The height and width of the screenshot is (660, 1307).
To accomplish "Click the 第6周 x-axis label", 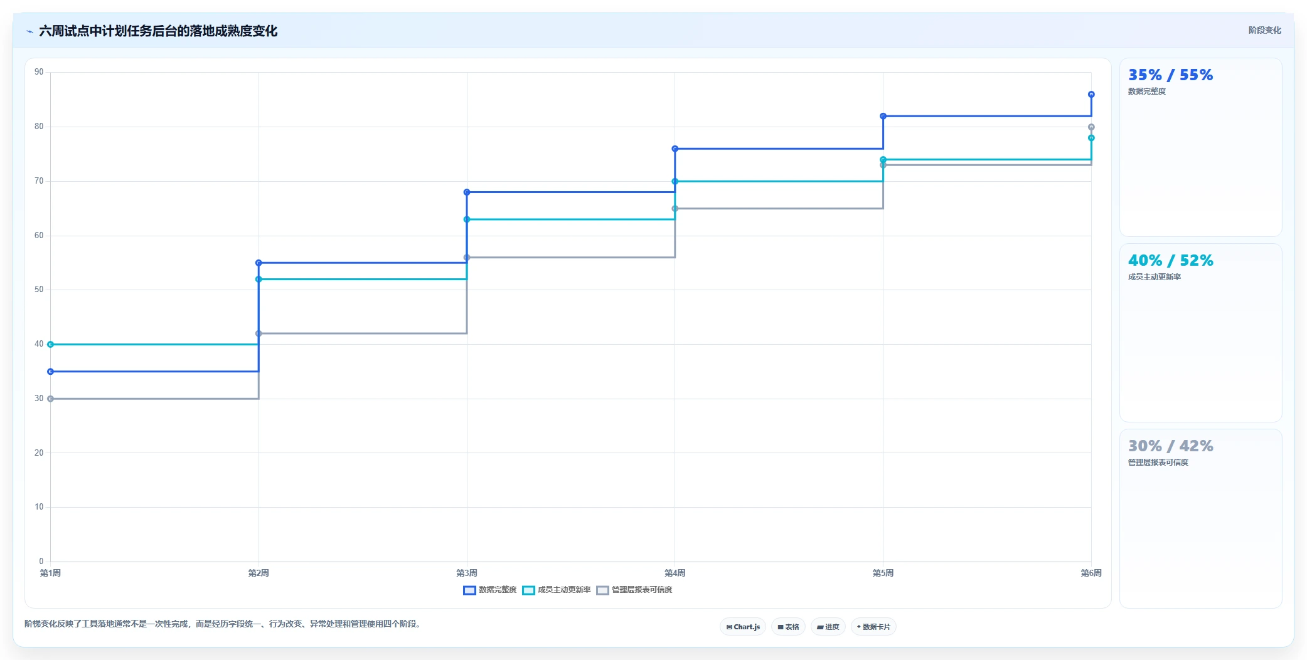I will tap(1091, 573).
